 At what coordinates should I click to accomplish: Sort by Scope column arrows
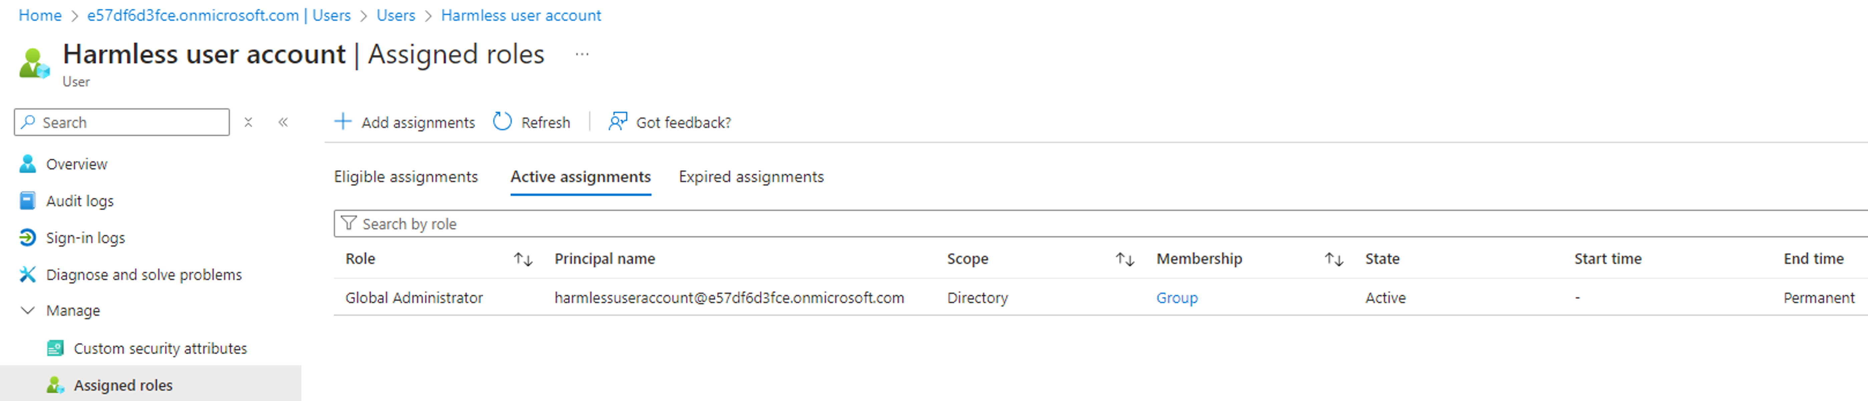pos(1125,259)
